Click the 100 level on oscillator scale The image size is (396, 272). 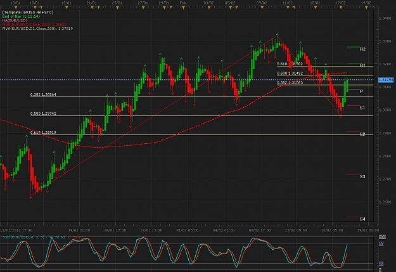click(382, 237)
